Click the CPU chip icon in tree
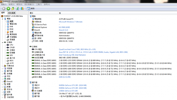This screenshot has height=100, width=177. click(x=8, y=45)
